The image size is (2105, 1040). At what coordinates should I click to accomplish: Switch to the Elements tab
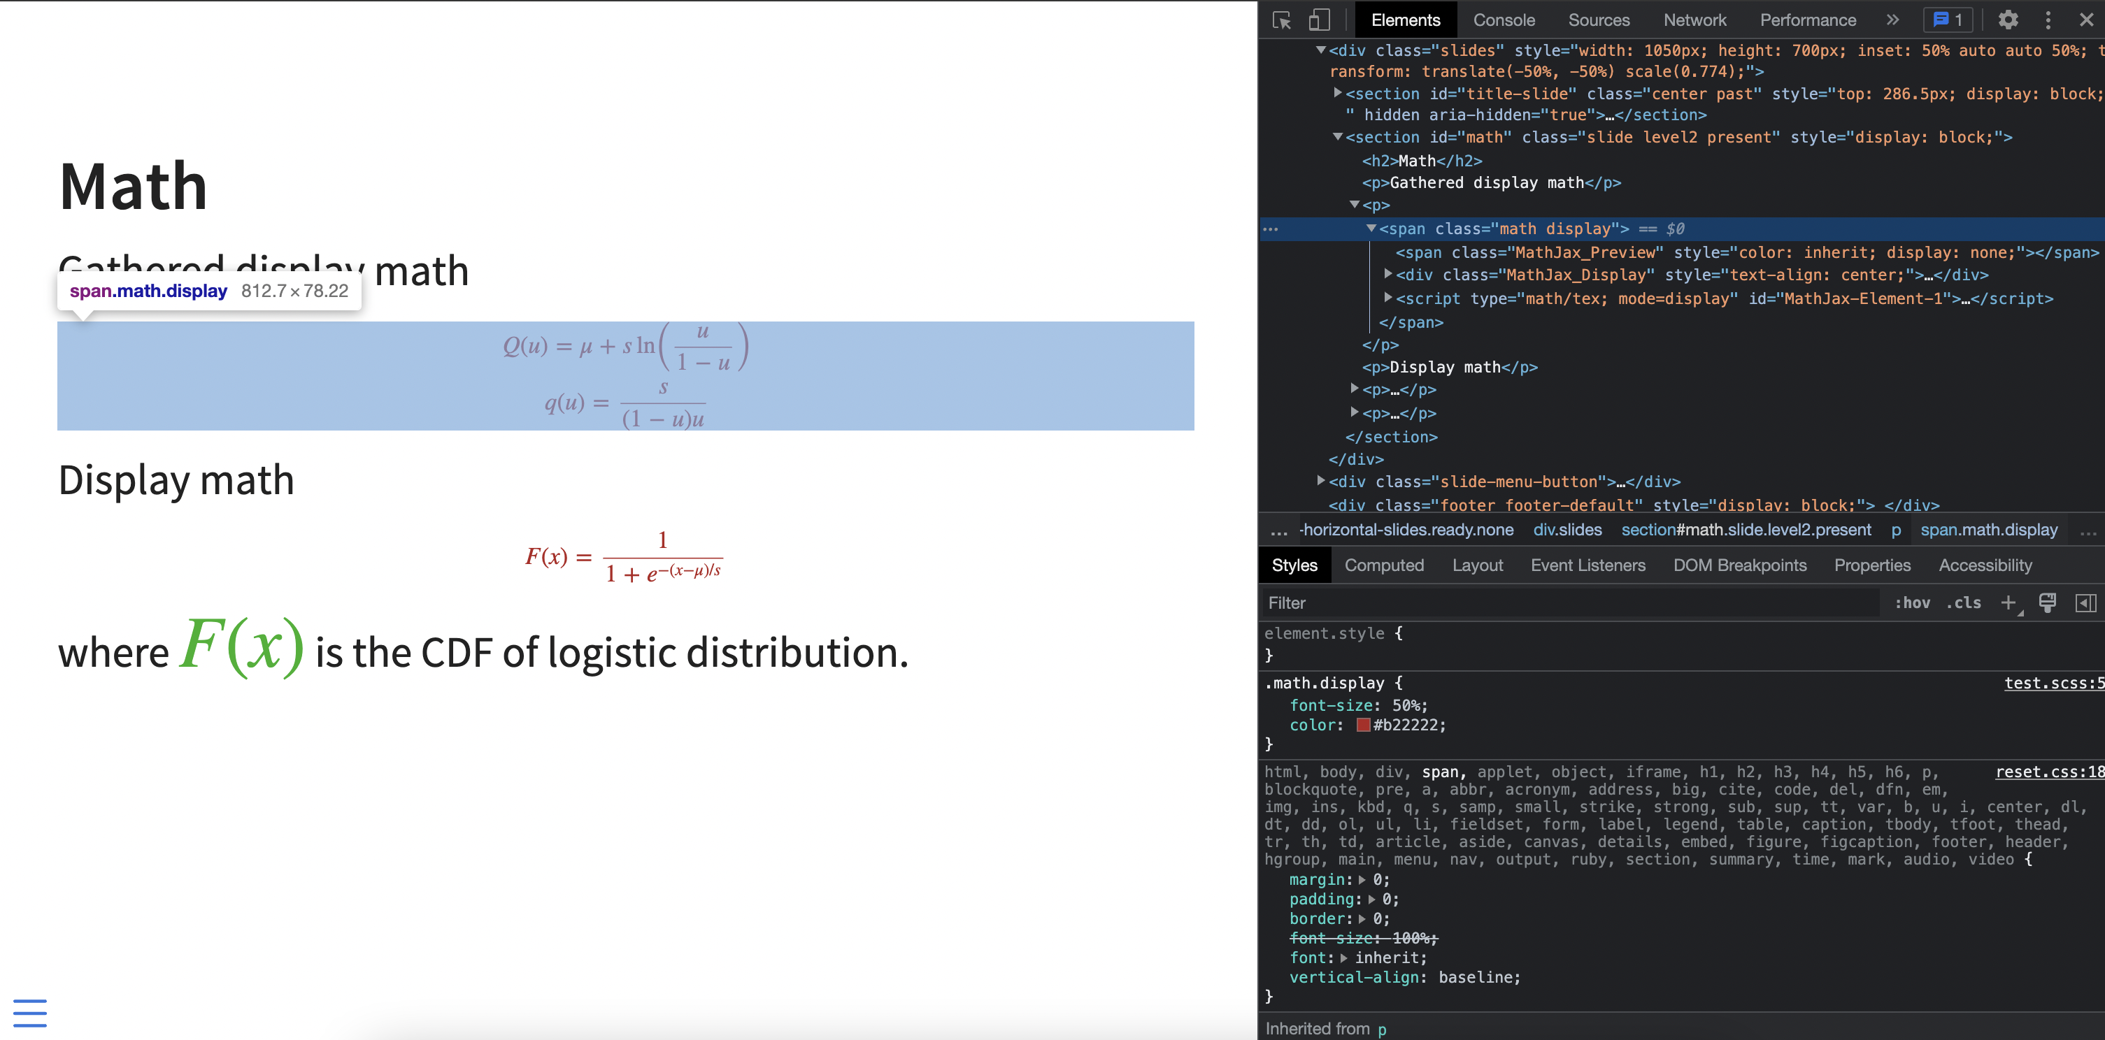[x=1406, y=20]
